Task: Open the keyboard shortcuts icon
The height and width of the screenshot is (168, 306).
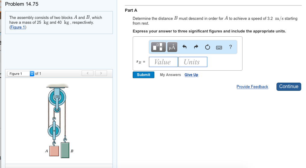Action: click(x=219, y=47)
